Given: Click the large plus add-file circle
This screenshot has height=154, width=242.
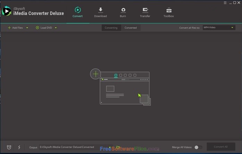Looking at the screenshot, I should pyautogui.click(x=95, y=74).
